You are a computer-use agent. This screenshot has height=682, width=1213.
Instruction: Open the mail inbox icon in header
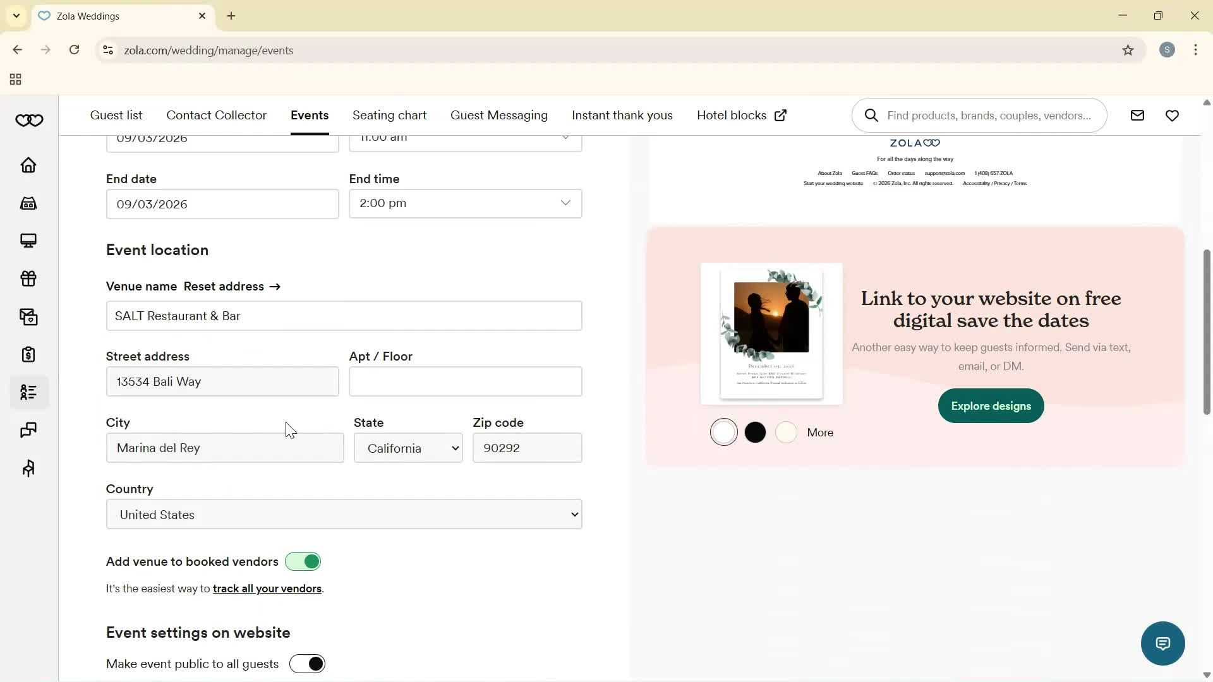pos(1137,115)
